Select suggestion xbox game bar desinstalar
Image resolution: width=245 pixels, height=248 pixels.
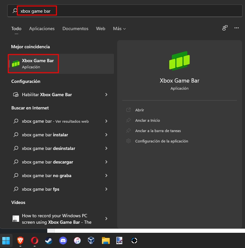(61, 148)
